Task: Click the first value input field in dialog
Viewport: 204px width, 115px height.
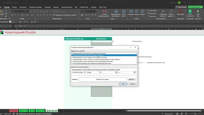Action: 109,73
